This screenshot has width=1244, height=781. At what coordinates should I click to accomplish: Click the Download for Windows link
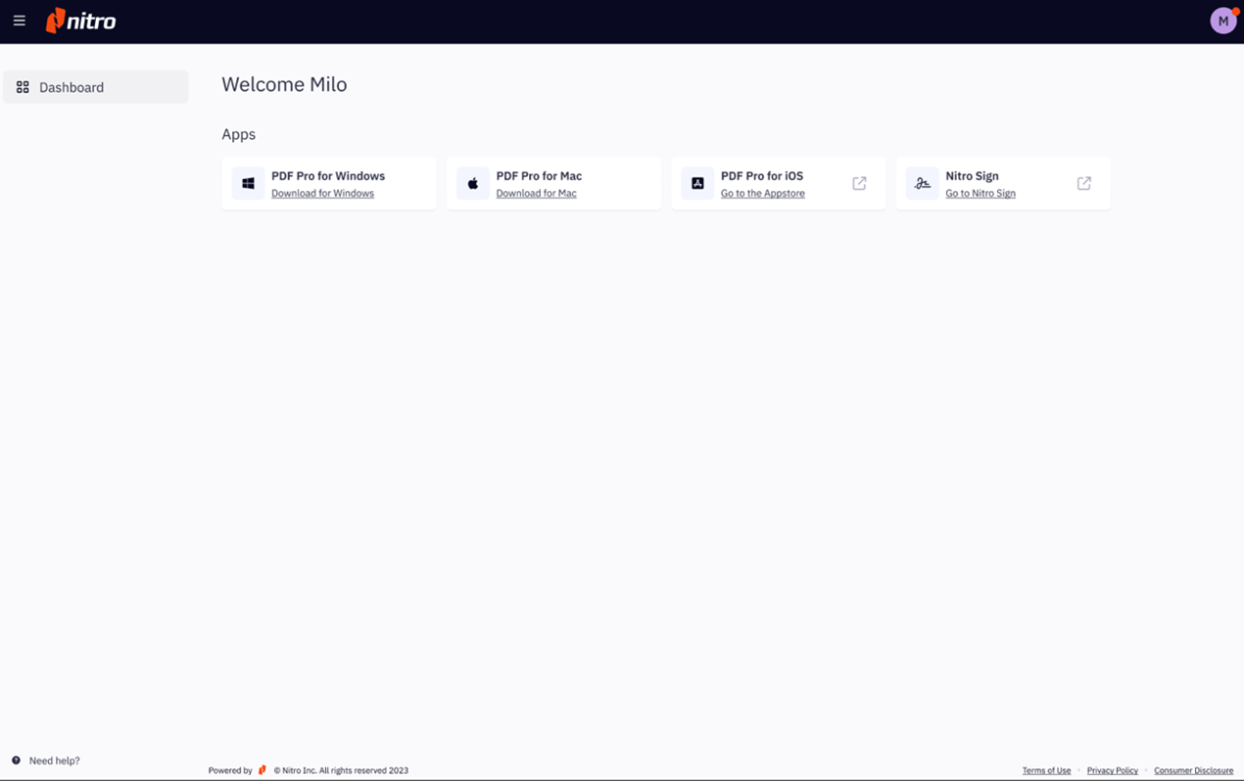tap(321, 193)
